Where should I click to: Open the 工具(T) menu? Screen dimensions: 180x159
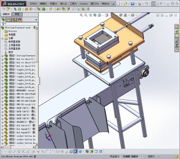pos(73,4)
